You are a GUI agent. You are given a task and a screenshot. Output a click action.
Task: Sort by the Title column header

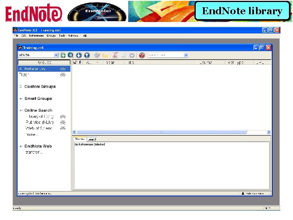[x=161, y=62]
